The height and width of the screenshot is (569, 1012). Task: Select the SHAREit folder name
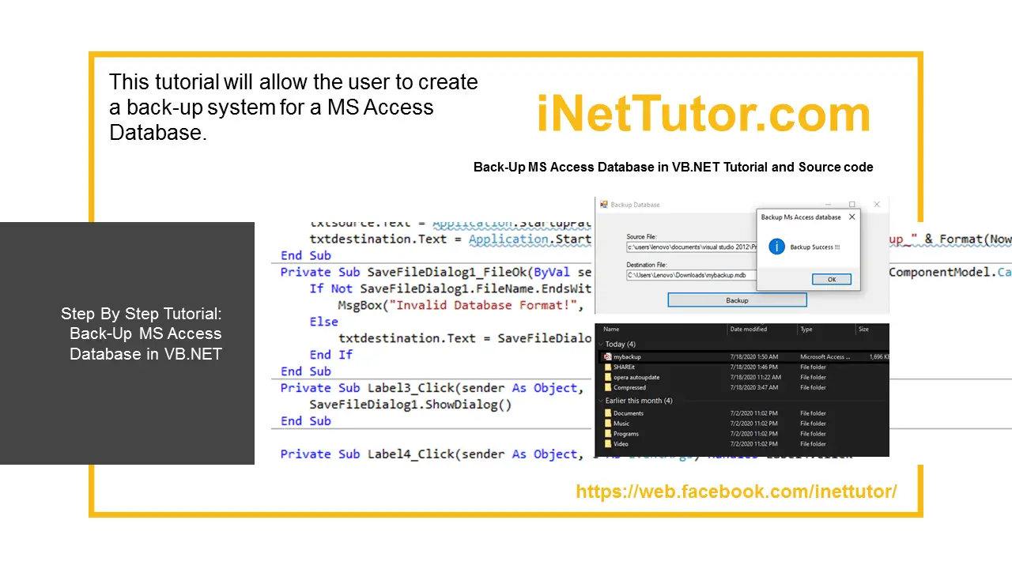pyautogui.click(x=625, y=367)
